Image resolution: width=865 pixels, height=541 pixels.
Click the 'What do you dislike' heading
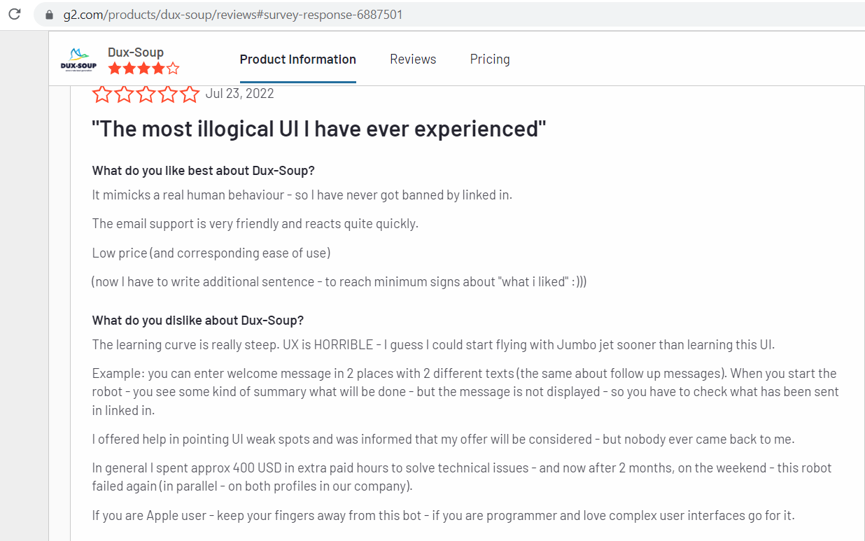198,321
